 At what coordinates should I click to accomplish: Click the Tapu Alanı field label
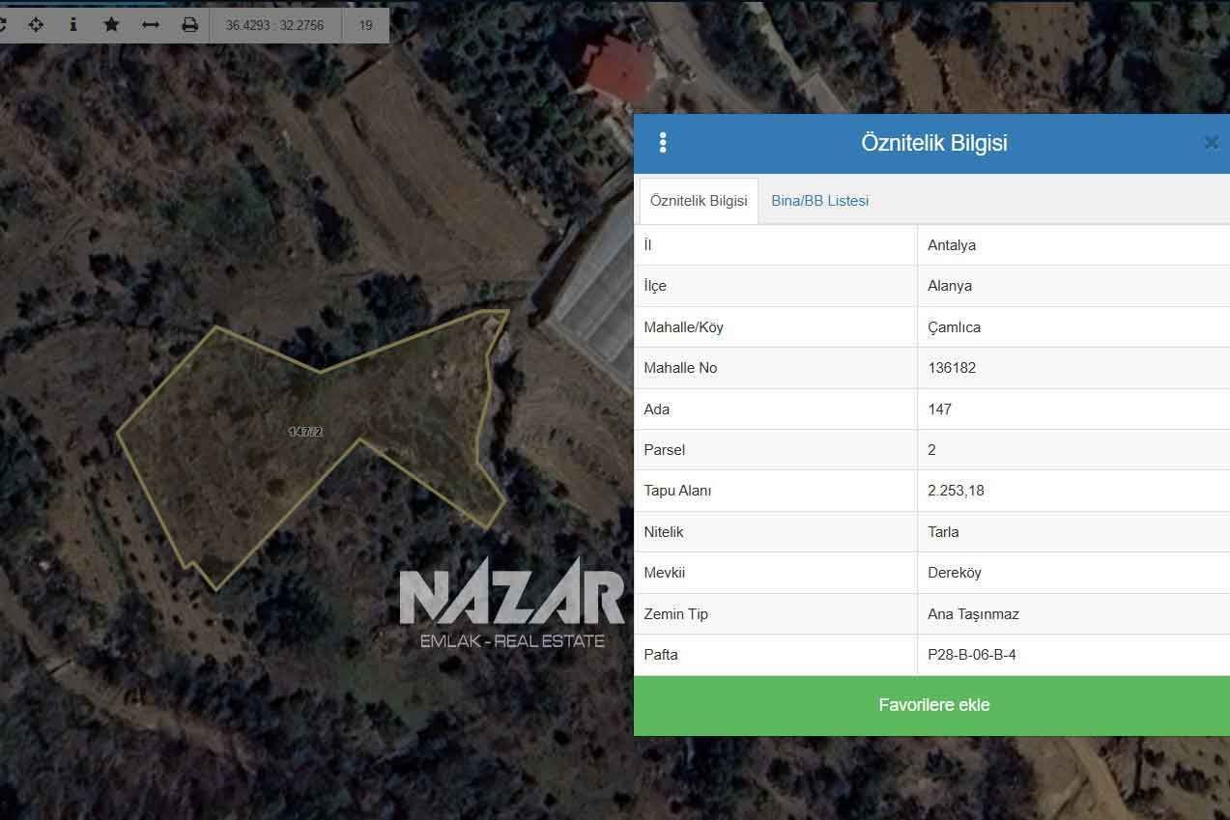click(677, 491)
